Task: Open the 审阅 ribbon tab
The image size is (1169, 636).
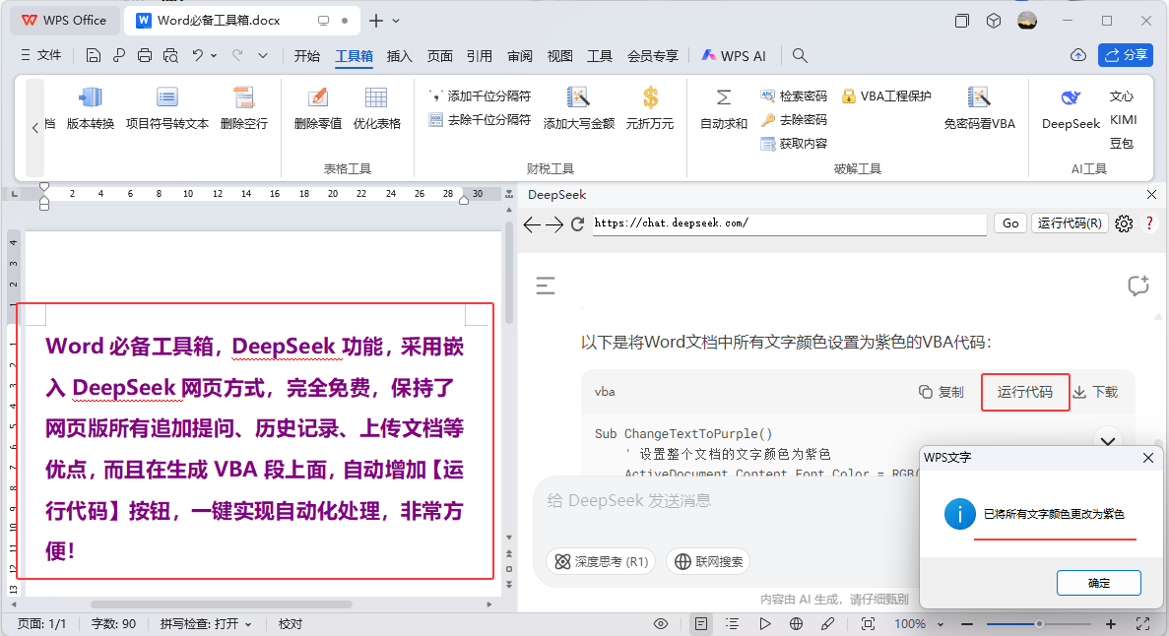Action: 520,56
